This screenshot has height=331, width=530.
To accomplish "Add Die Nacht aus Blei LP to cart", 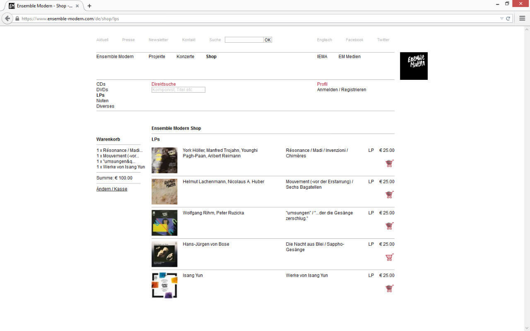I will coord(389,257).
